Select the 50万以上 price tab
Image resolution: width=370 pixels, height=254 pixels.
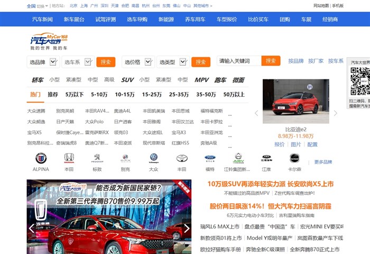pos(234,95)
